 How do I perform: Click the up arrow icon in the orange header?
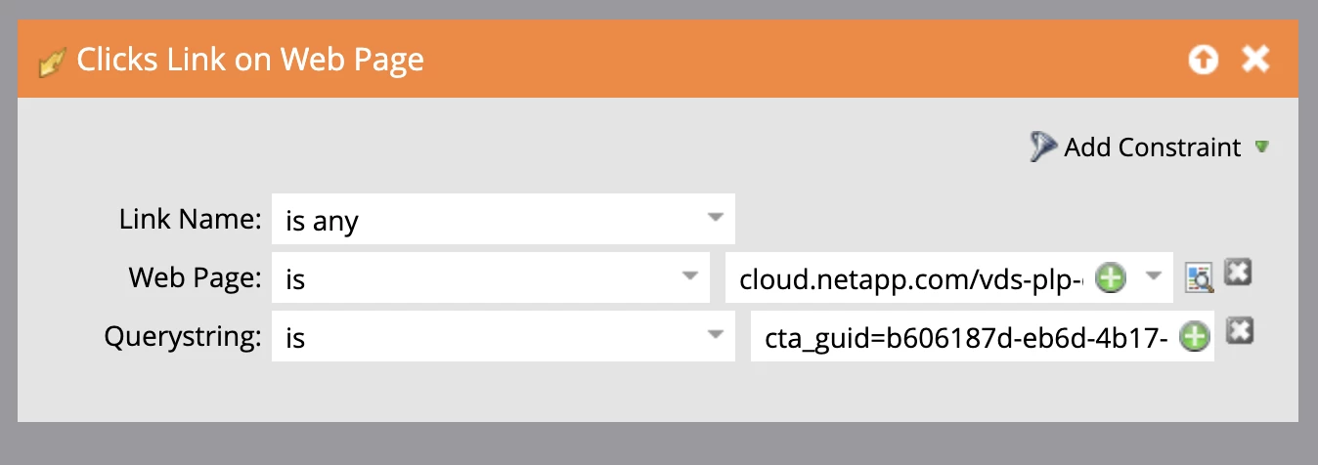click(1204, 60)
